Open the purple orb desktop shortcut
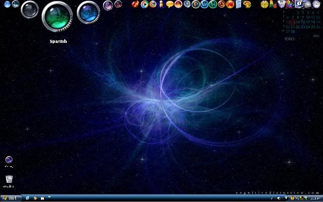The image size is (323, 202). click(9, 160)
